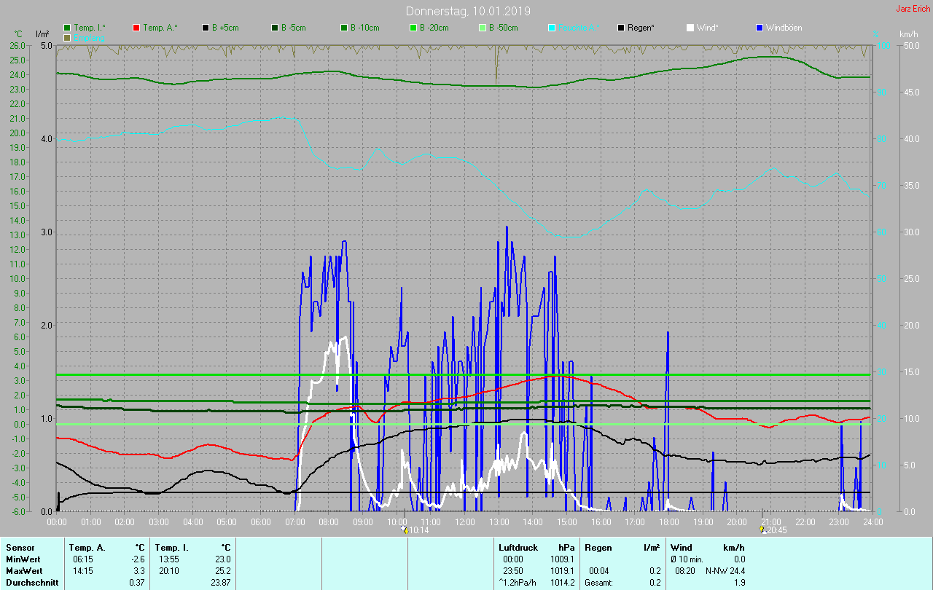Click the white Wind legend square
Screen dimensions: 933x590
point(690,28)
